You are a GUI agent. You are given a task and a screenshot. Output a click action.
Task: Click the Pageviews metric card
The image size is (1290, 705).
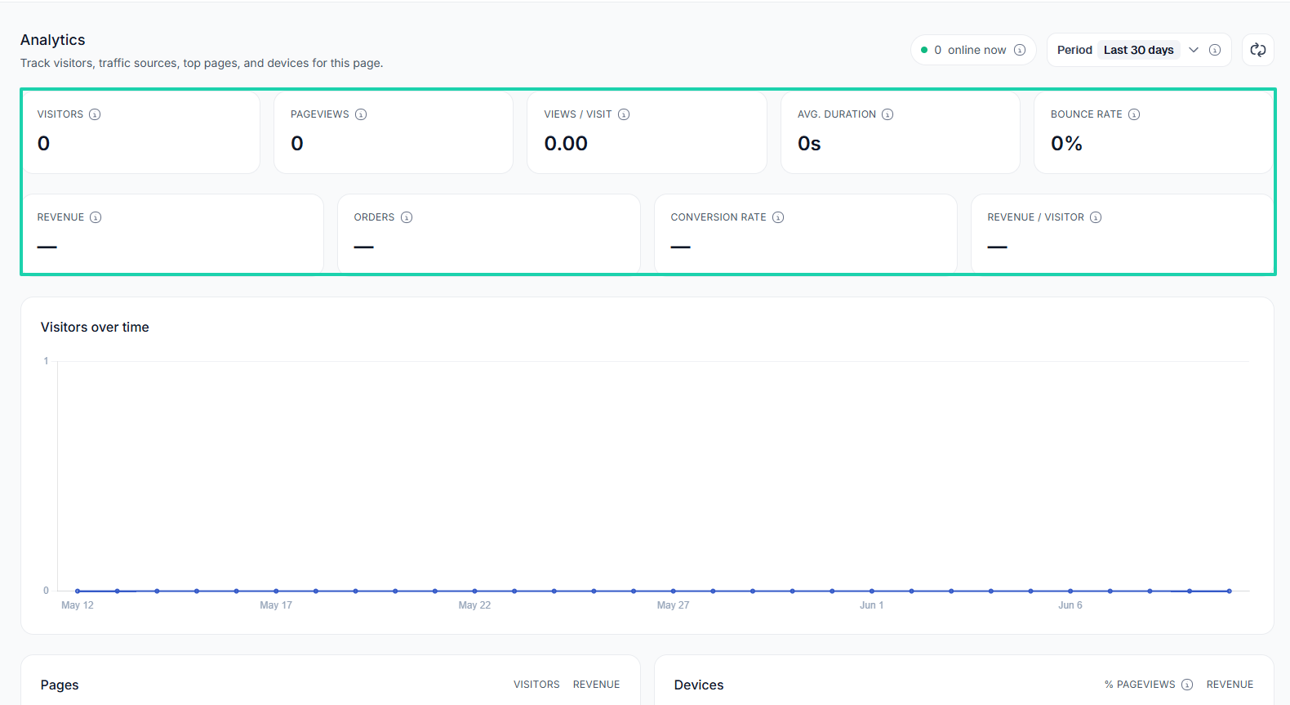point(394,132)
